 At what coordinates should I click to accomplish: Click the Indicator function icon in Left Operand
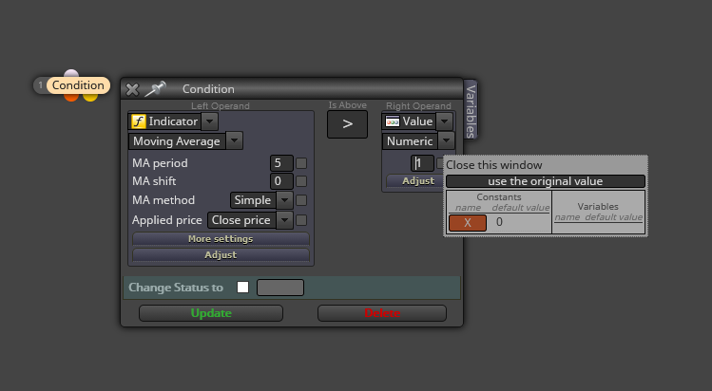click(139, 121)
